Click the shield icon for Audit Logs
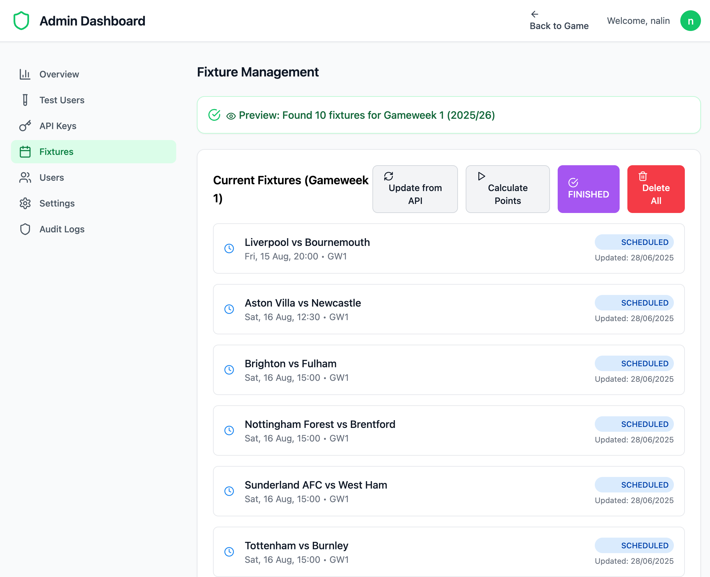 pyautogui.click(x=25, y=229)
